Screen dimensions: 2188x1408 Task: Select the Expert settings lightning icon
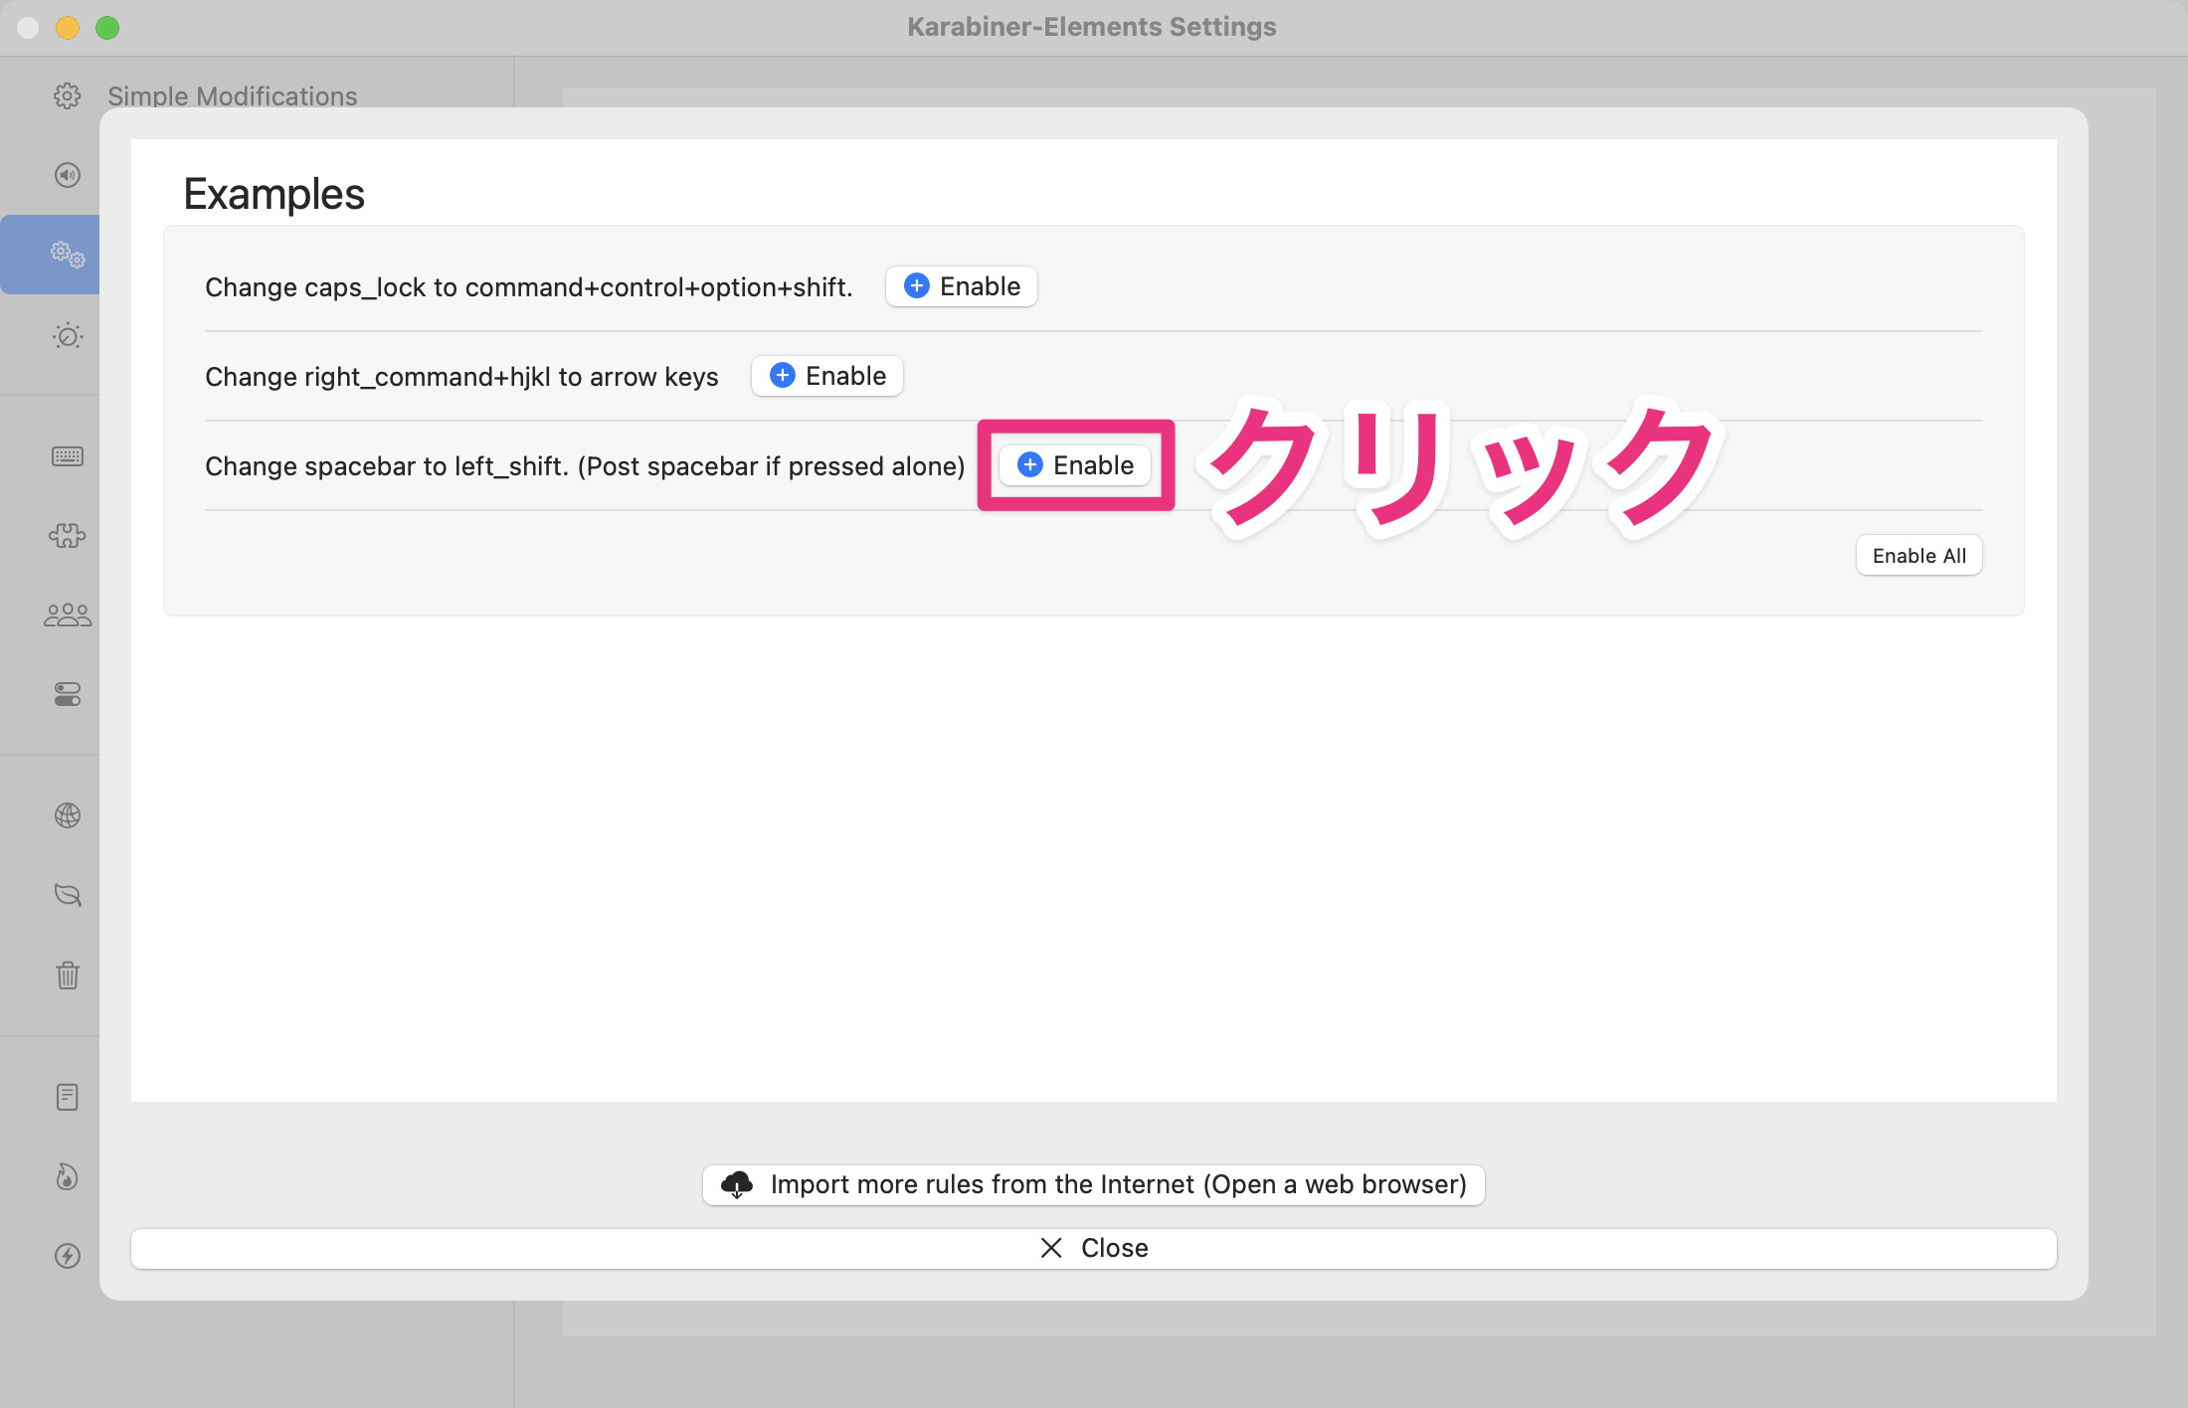click(67, 1256)
